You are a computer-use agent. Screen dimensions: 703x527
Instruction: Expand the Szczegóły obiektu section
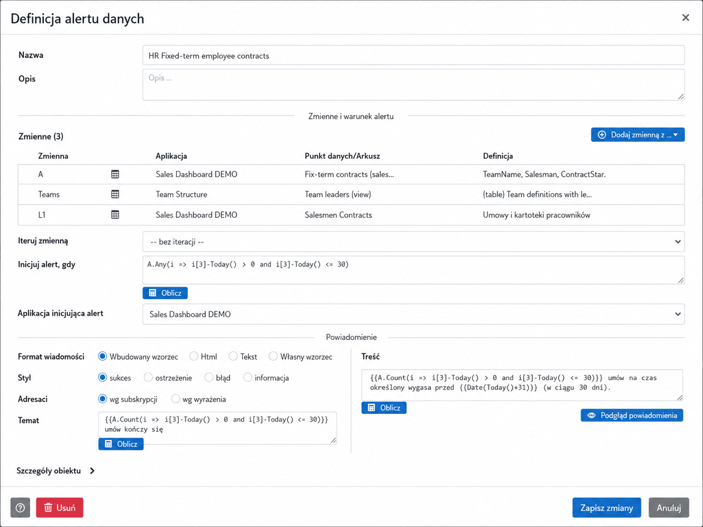(x=56, y=471)
